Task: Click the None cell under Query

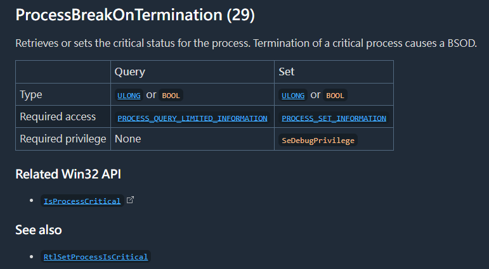Action: click(x=127, y=139)
